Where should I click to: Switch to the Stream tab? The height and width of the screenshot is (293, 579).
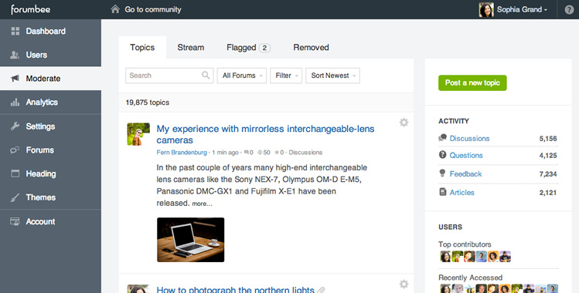click(190, 48)
